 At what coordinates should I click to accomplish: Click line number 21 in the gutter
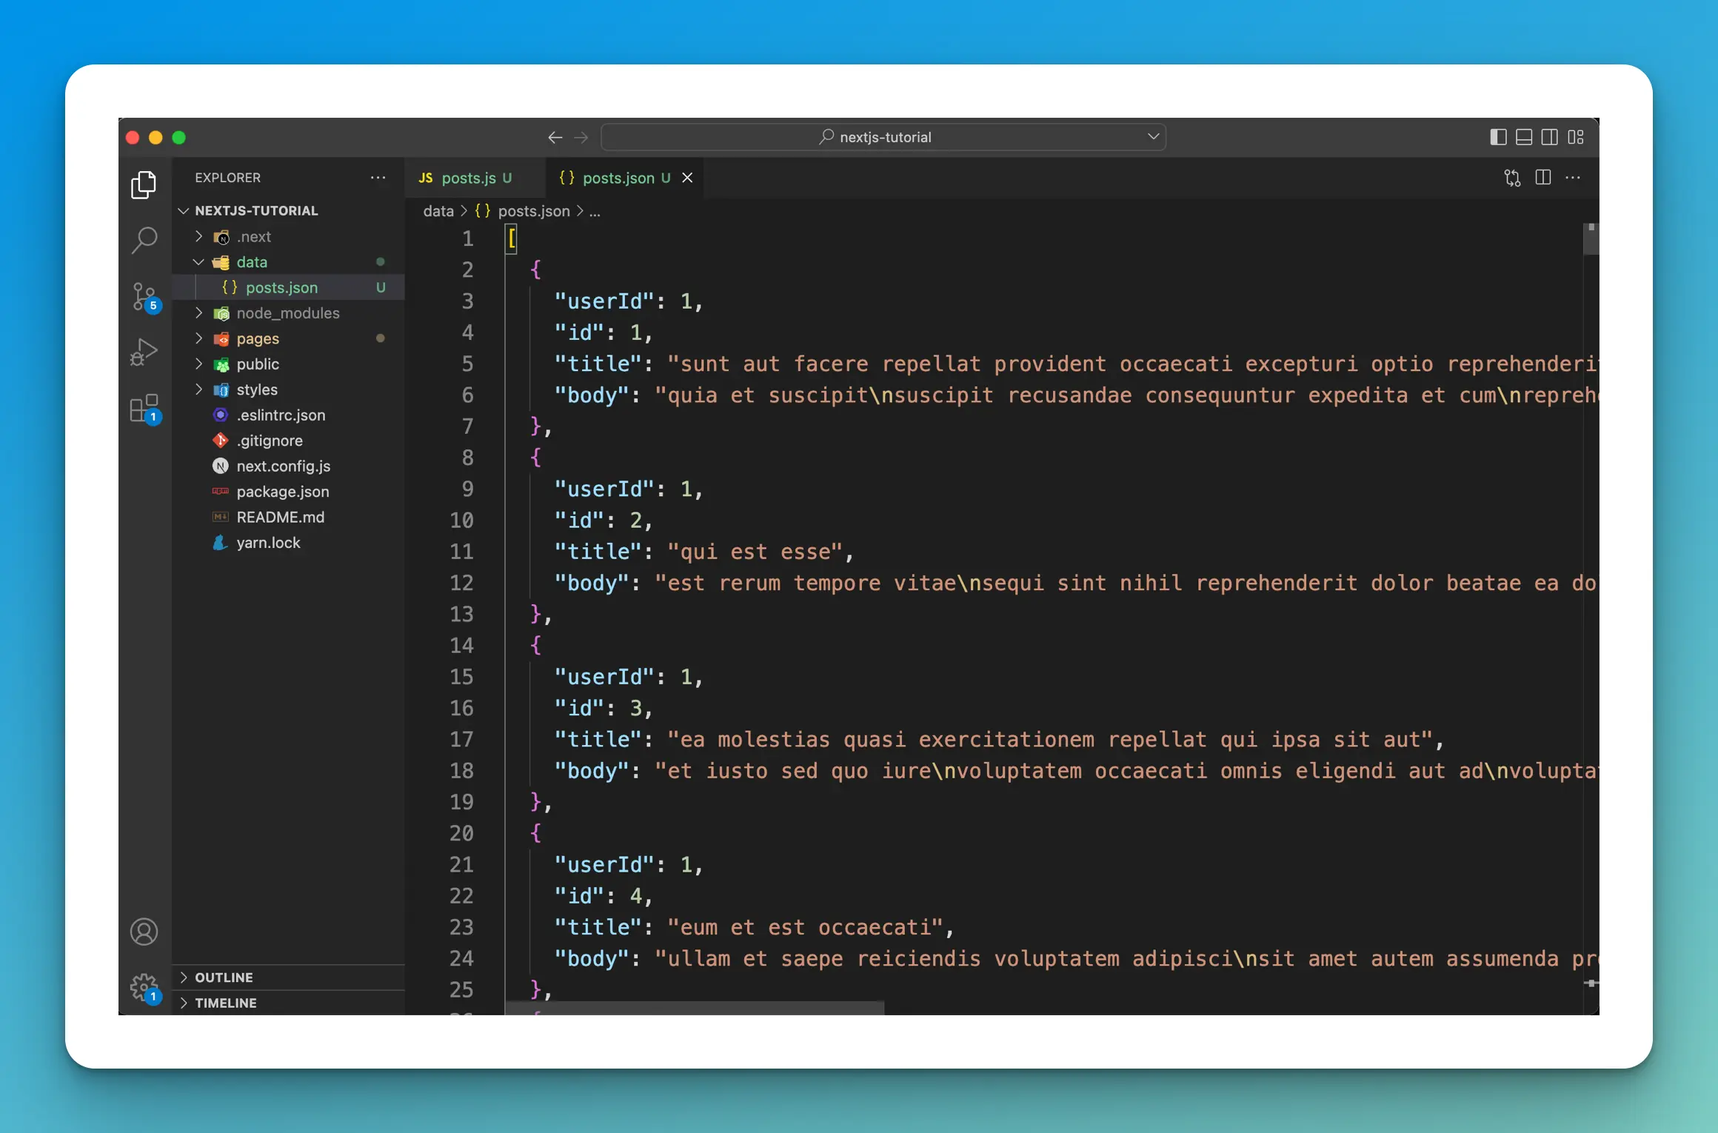tap(461, 865)
